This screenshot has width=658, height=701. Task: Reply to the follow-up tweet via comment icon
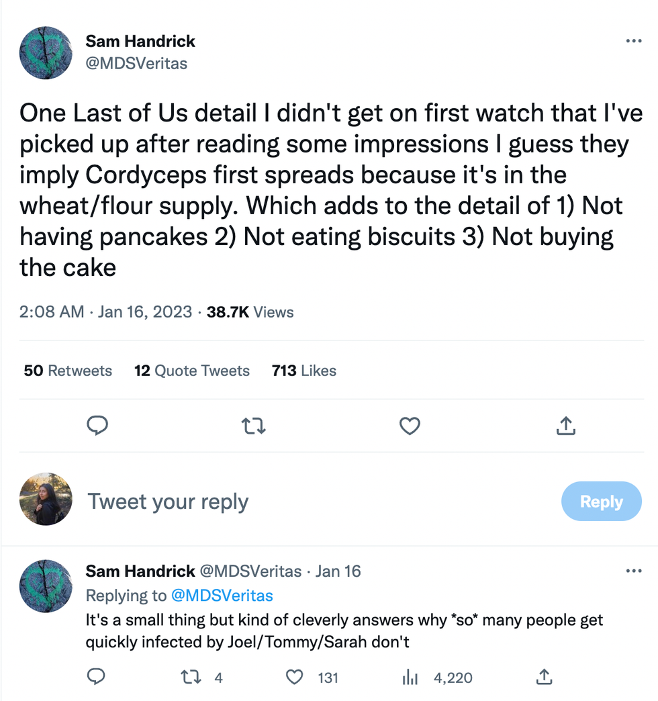point(97,677)
